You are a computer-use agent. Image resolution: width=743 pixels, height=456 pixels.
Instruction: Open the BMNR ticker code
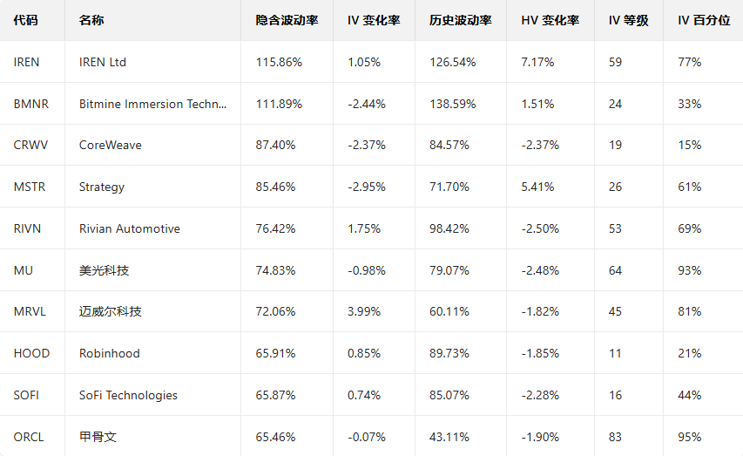point(31,104)
